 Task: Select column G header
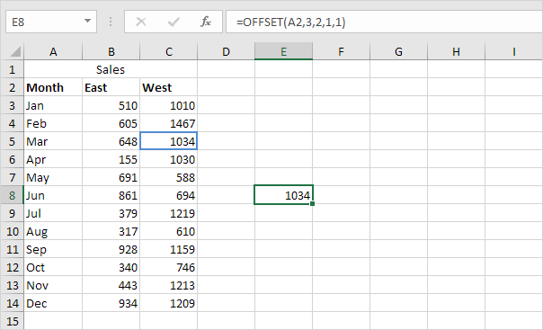[398, 51]
